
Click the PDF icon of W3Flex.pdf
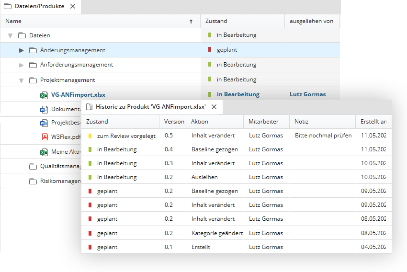point(44,137)
